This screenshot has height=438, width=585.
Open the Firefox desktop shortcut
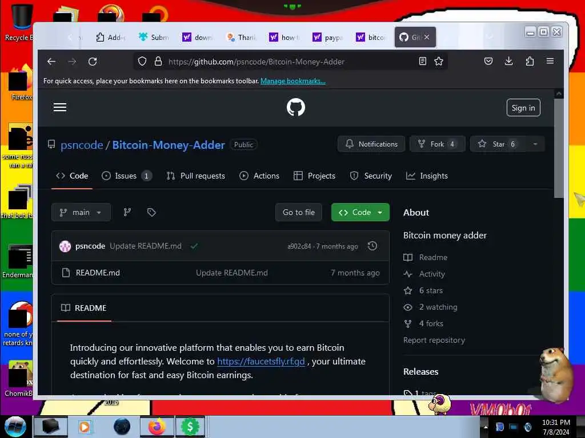point(21,83)
